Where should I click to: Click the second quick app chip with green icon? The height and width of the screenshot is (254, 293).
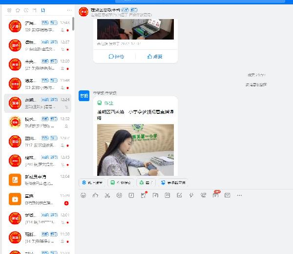(x=121, y=183)
